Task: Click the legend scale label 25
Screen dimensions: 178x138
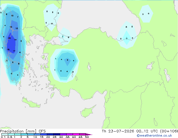Action: pos(54,137)
